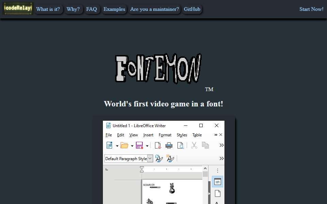Open the sidebar settings three-dot menu

point(218,171)
